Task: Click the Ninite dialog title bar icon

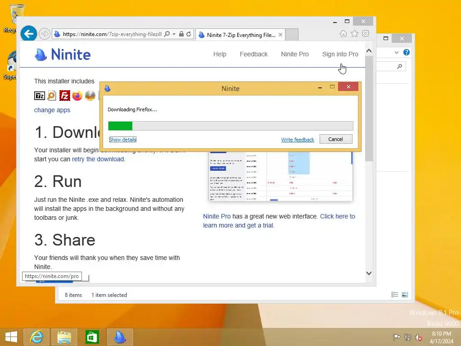Action: click(108, 88)
